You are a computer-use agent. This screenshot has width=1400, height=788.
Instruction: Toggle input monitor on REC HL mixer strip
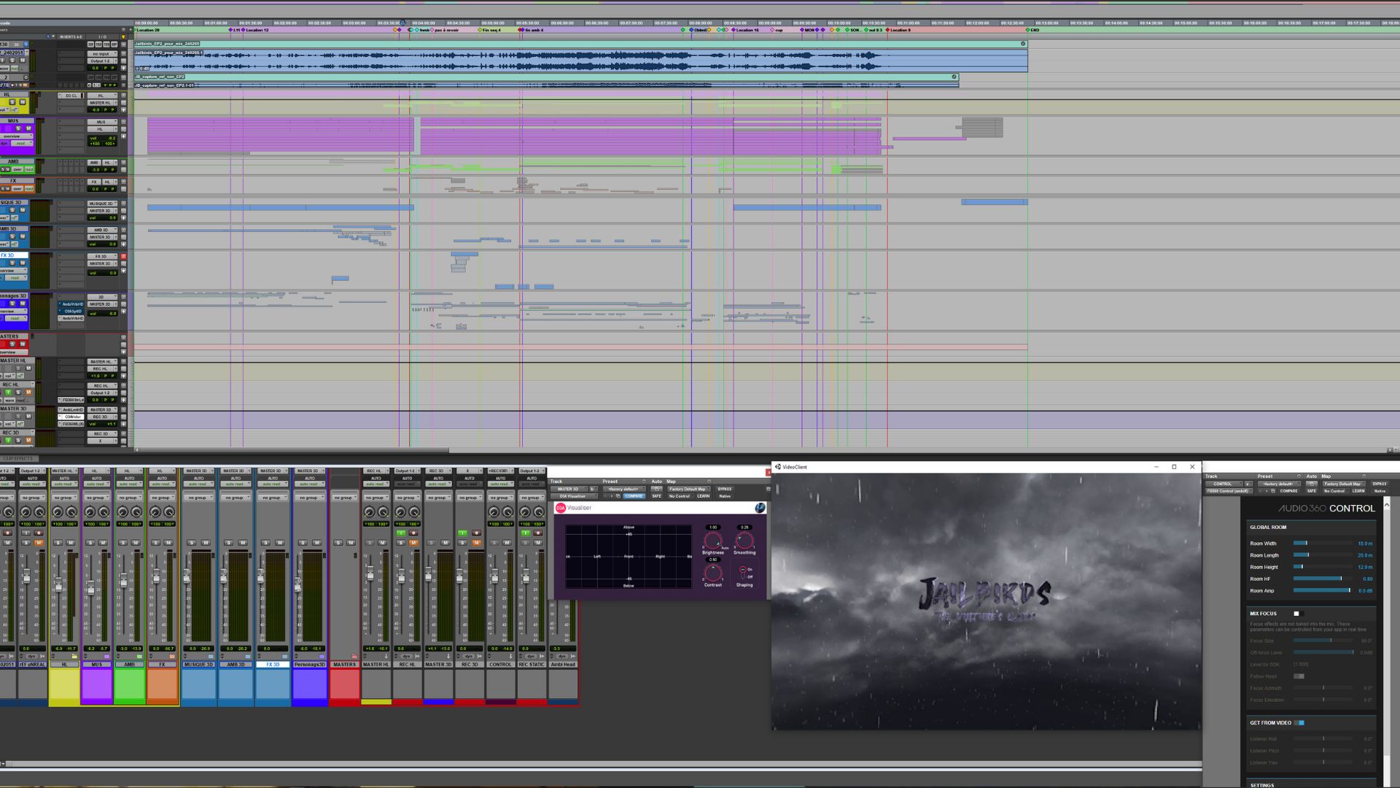click(x=401, y=533)
